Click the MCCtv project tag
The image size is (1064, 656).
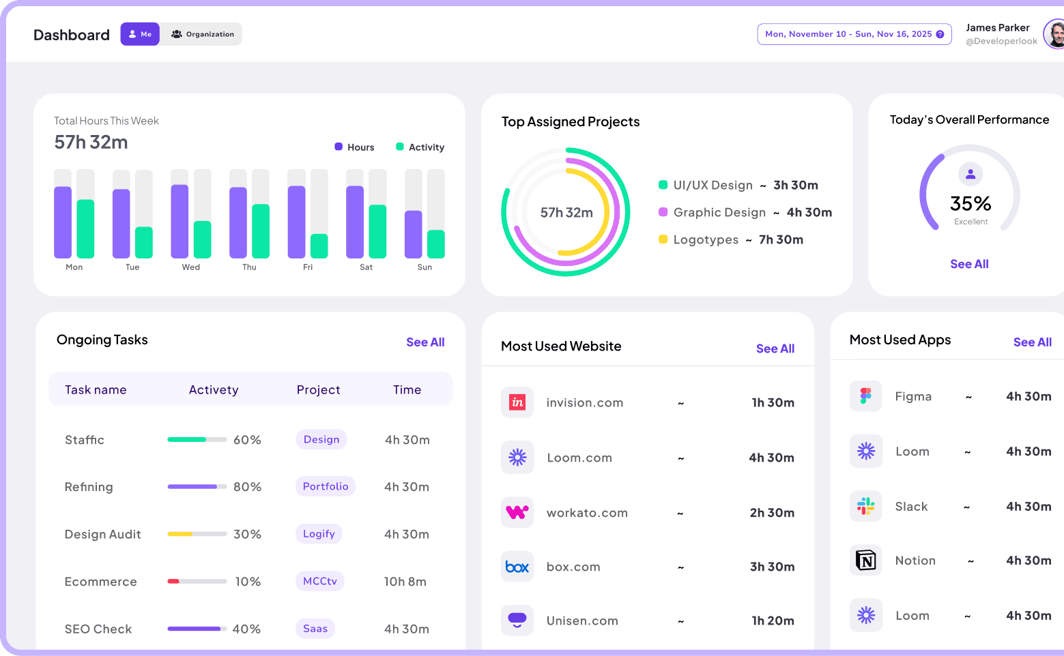(x=319, y=581)
